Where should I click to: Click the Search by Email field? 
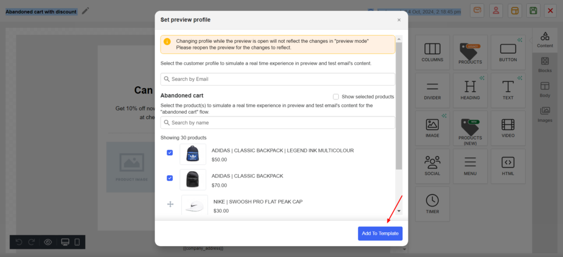278,79
